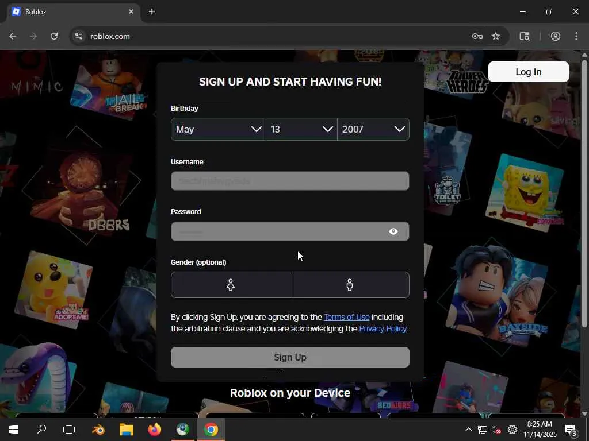This screenshot has height=441, width=589.
Task: Launch Firefox from the taskbar
Action: [154, 430]
